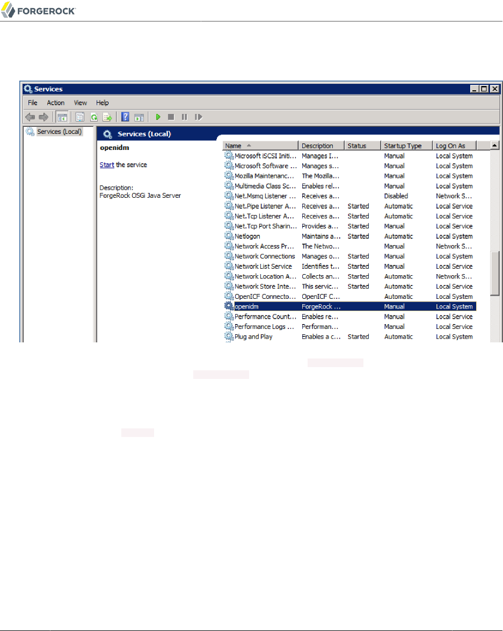Select the Network Store Interface service
This screenshot has width=503, height=631.
[x=350, y=286]
